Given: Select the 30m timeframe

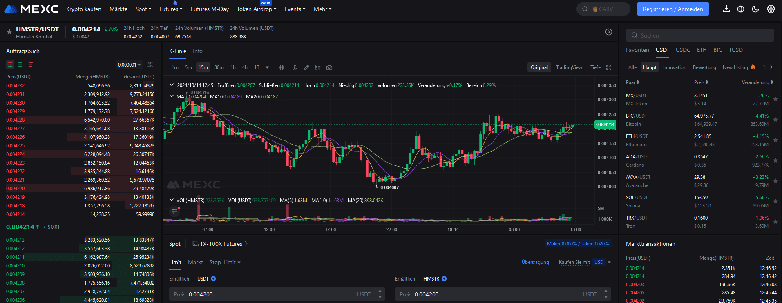Looking at the screenshot, I should pos(219,67).
